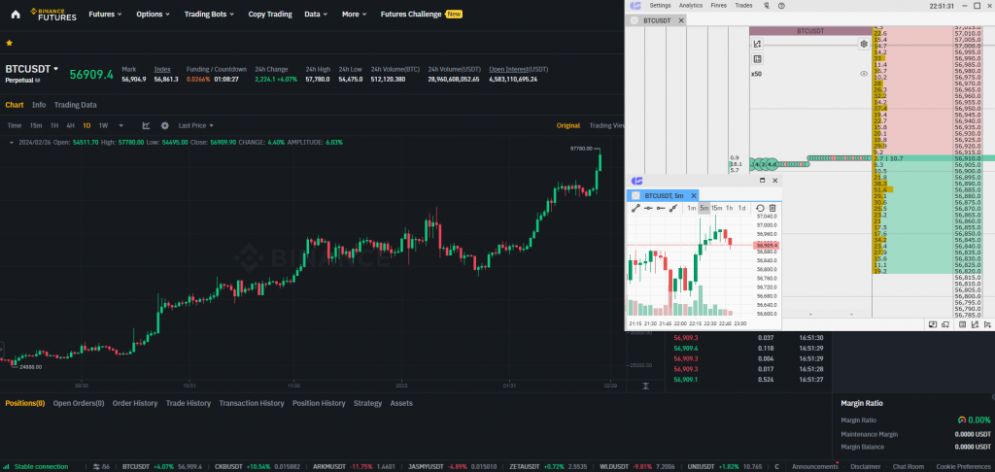The width and height of the screenshot is (995, 472).
Task: Open Binance chart settings gear icon
Action: (x=165, y=125)
